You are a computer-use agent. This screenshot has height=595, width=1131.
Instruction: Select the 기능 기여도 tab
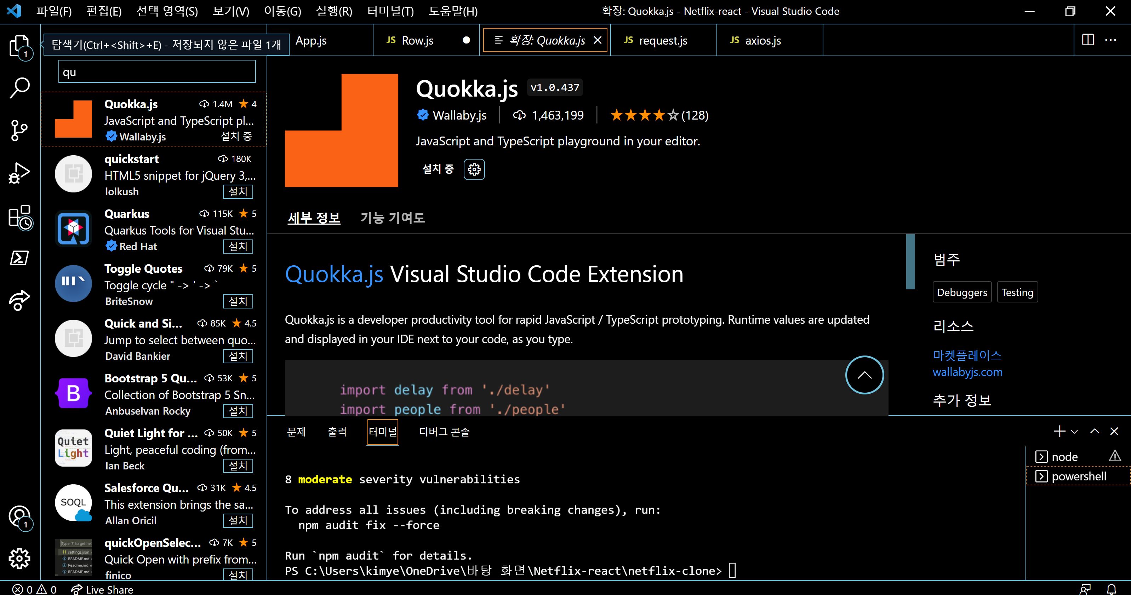click(x=393, y=218)
